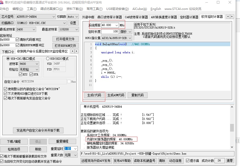Click first 起始地址 0x0000 field
This screenshot has width=240, height=166.
point(7,40)
